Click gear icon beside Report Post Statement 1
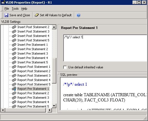 coord(14,67)
